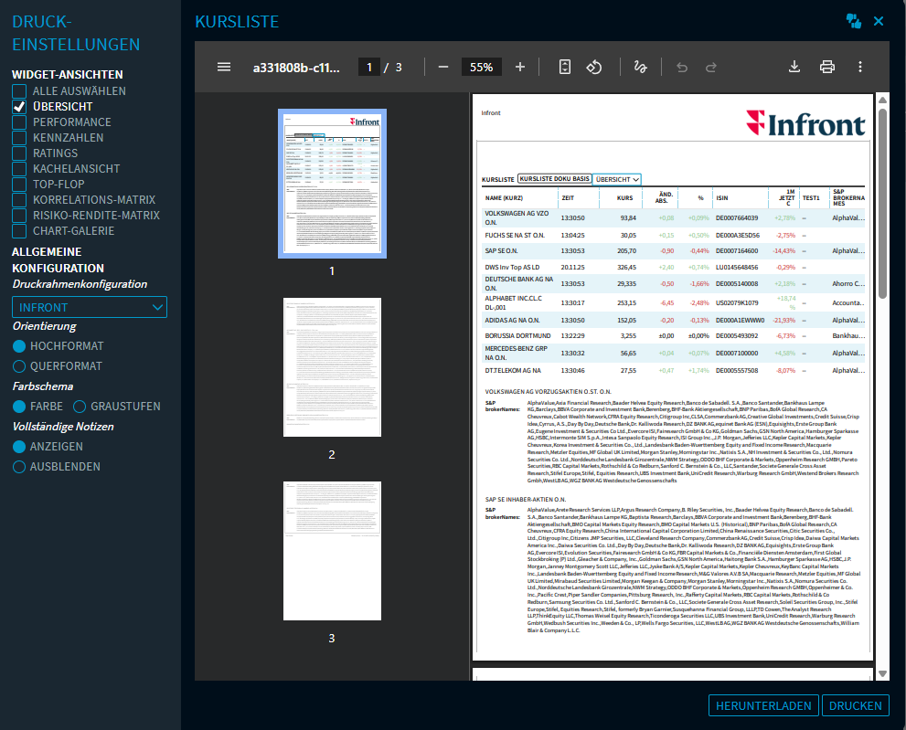The width and height of the screenshot is (906, 730).
Task: Click the page number input field
Action: pyautogui.click(x=369, y=67)
